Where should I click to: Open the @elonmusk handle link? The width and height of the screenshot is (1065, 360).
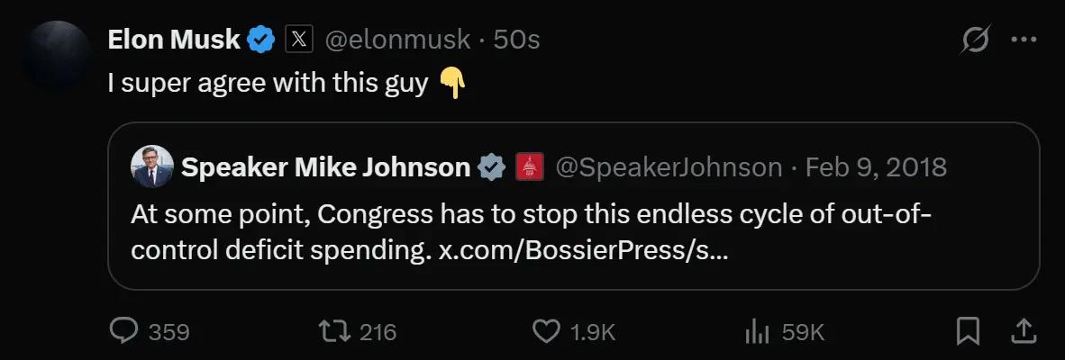[396, 40]
